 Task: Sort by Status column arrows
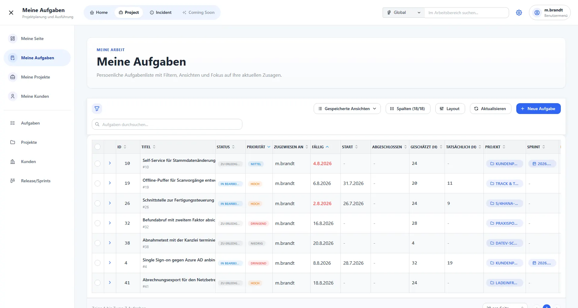click(x=233, y=147)
